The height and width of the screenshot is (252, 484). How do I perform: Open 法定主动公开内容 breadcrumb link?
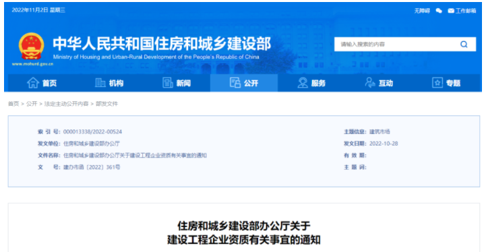coord(66,104)
